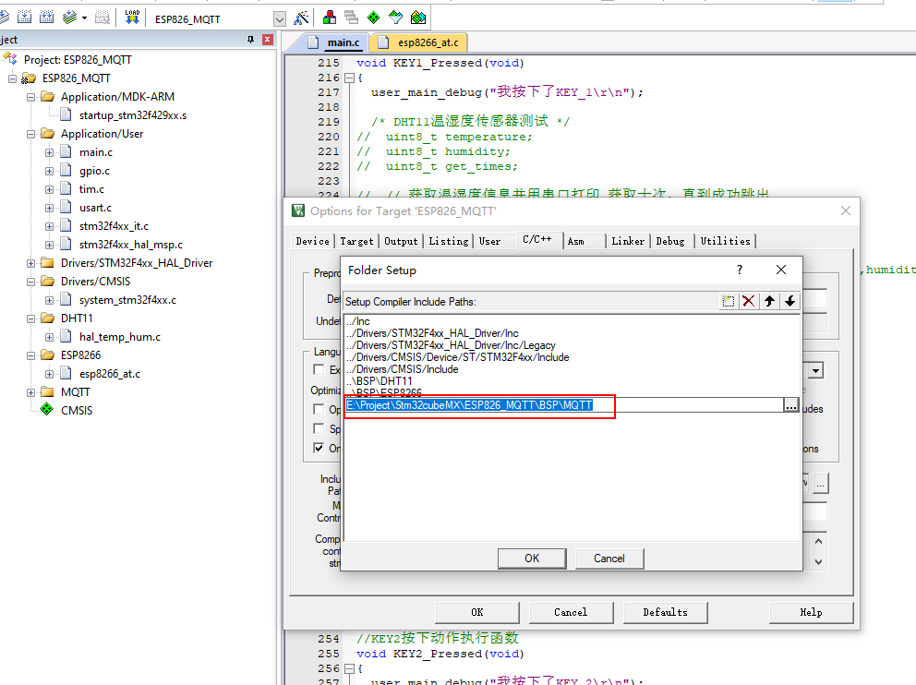This screenshot has height=685, width=916.
Task: Click the scroll-down arrow of compiler control string
Action: coord(818,562)
